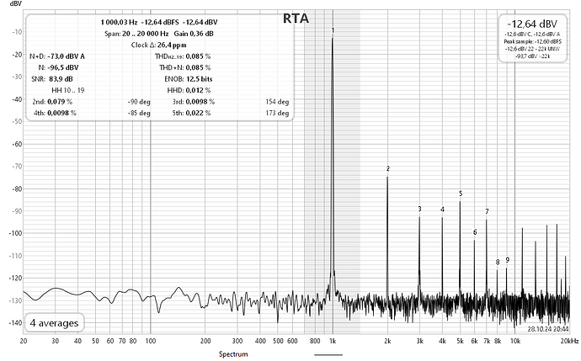Click harmonic marker 6 at 6 kHz
Viewport: 581px width, 361px height.
click(475, 232)
